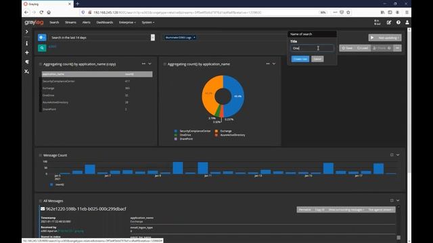Open the scratchpad edit icon in the top bar

click(389, 22)
